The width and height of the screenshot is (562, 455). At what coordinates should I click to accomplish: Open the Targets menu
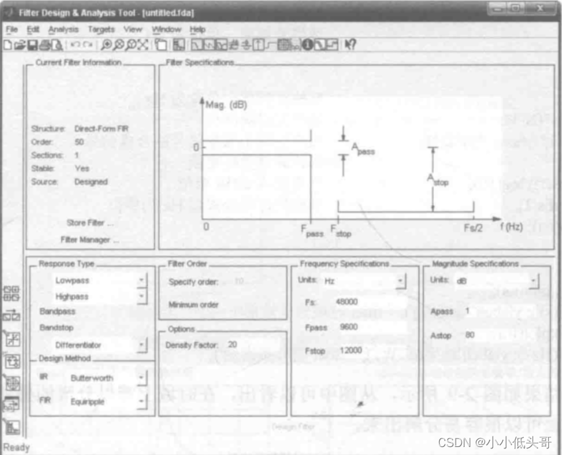102,29
